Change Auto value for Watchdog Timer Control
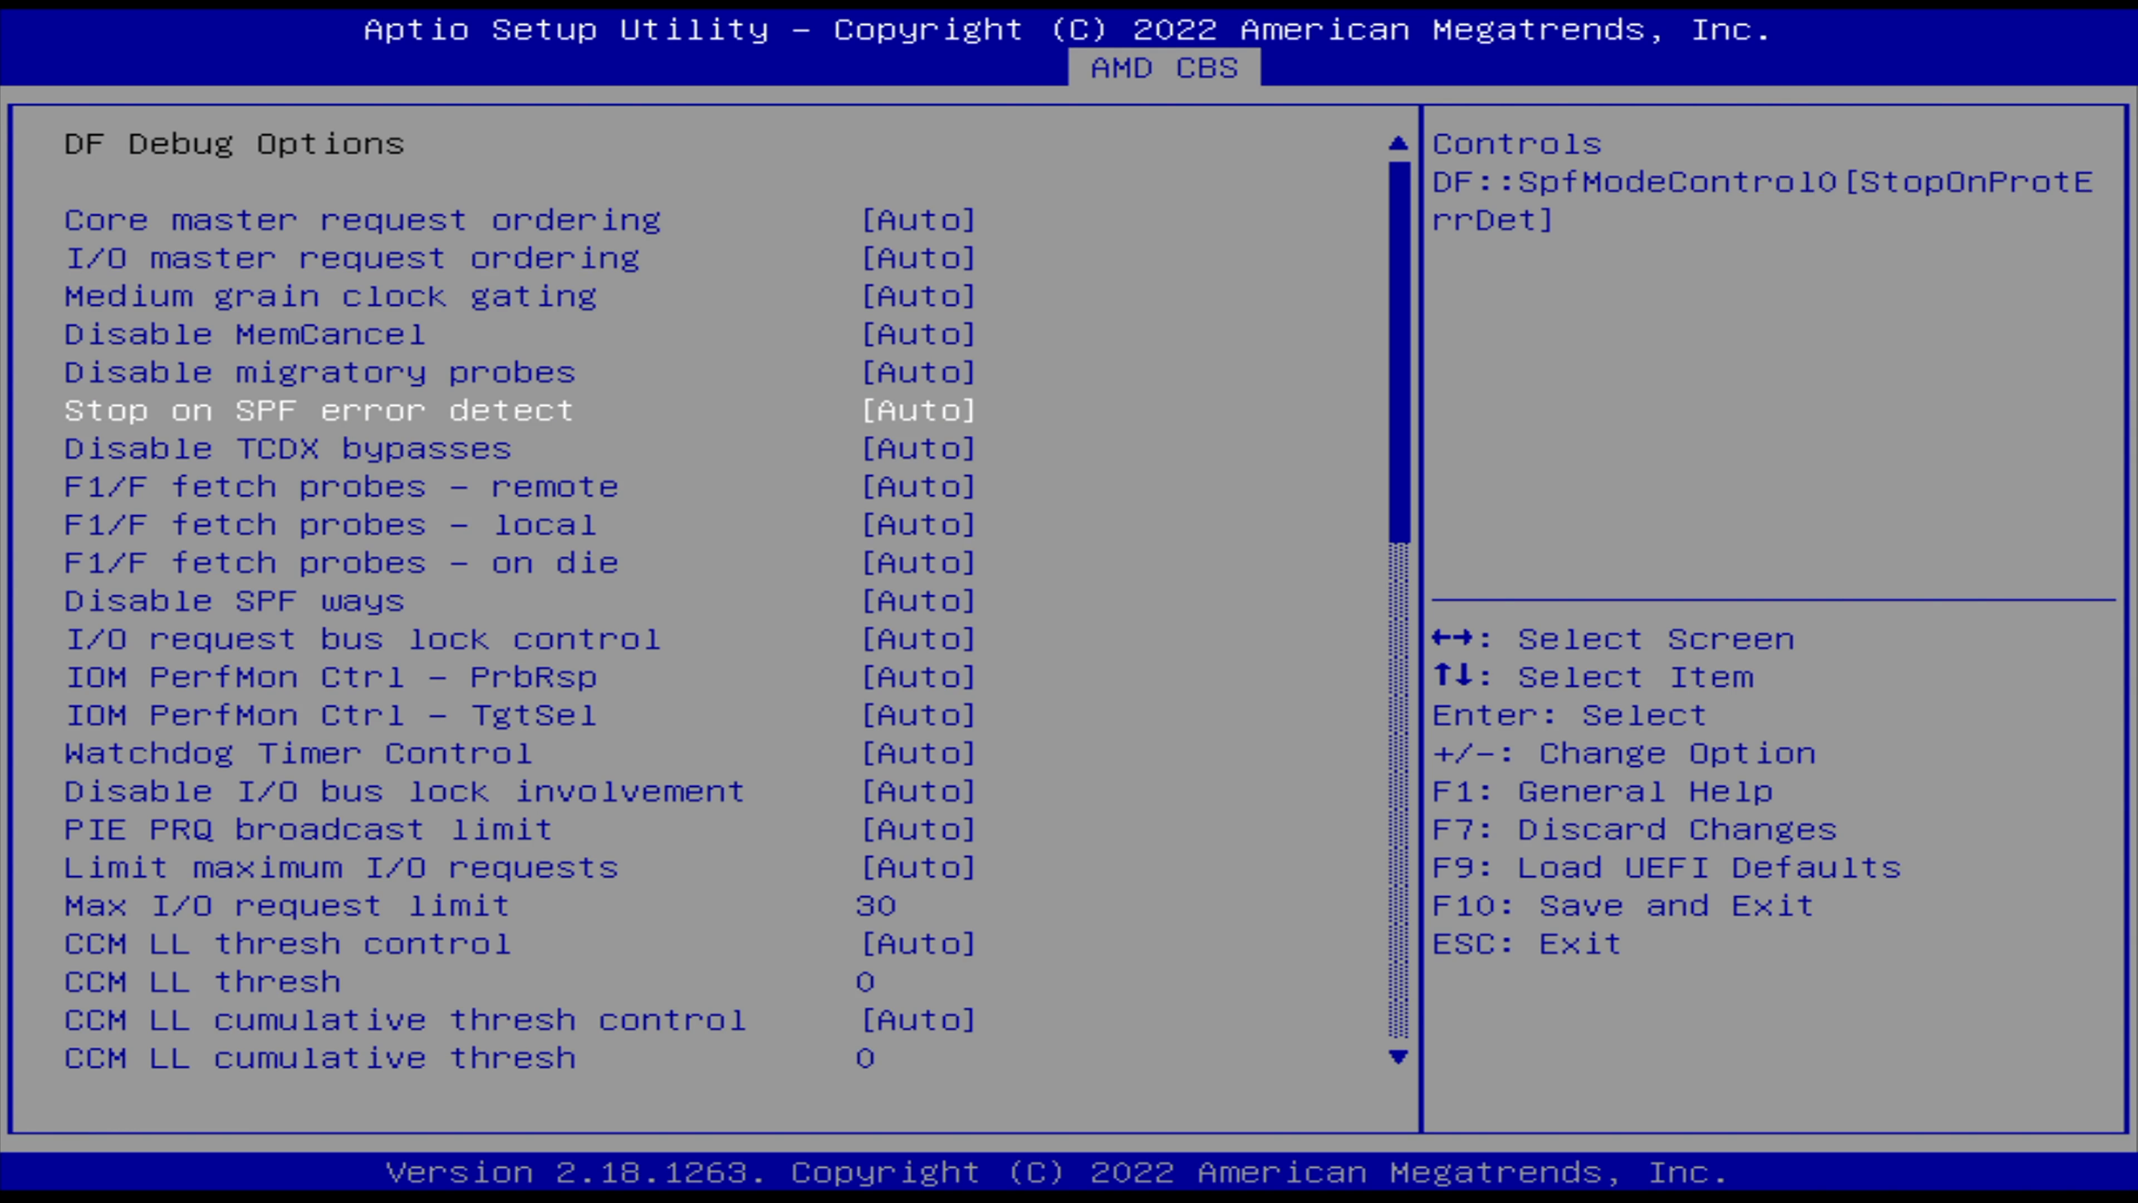Screen dimensions: 2138x1203 pos(919,755)
